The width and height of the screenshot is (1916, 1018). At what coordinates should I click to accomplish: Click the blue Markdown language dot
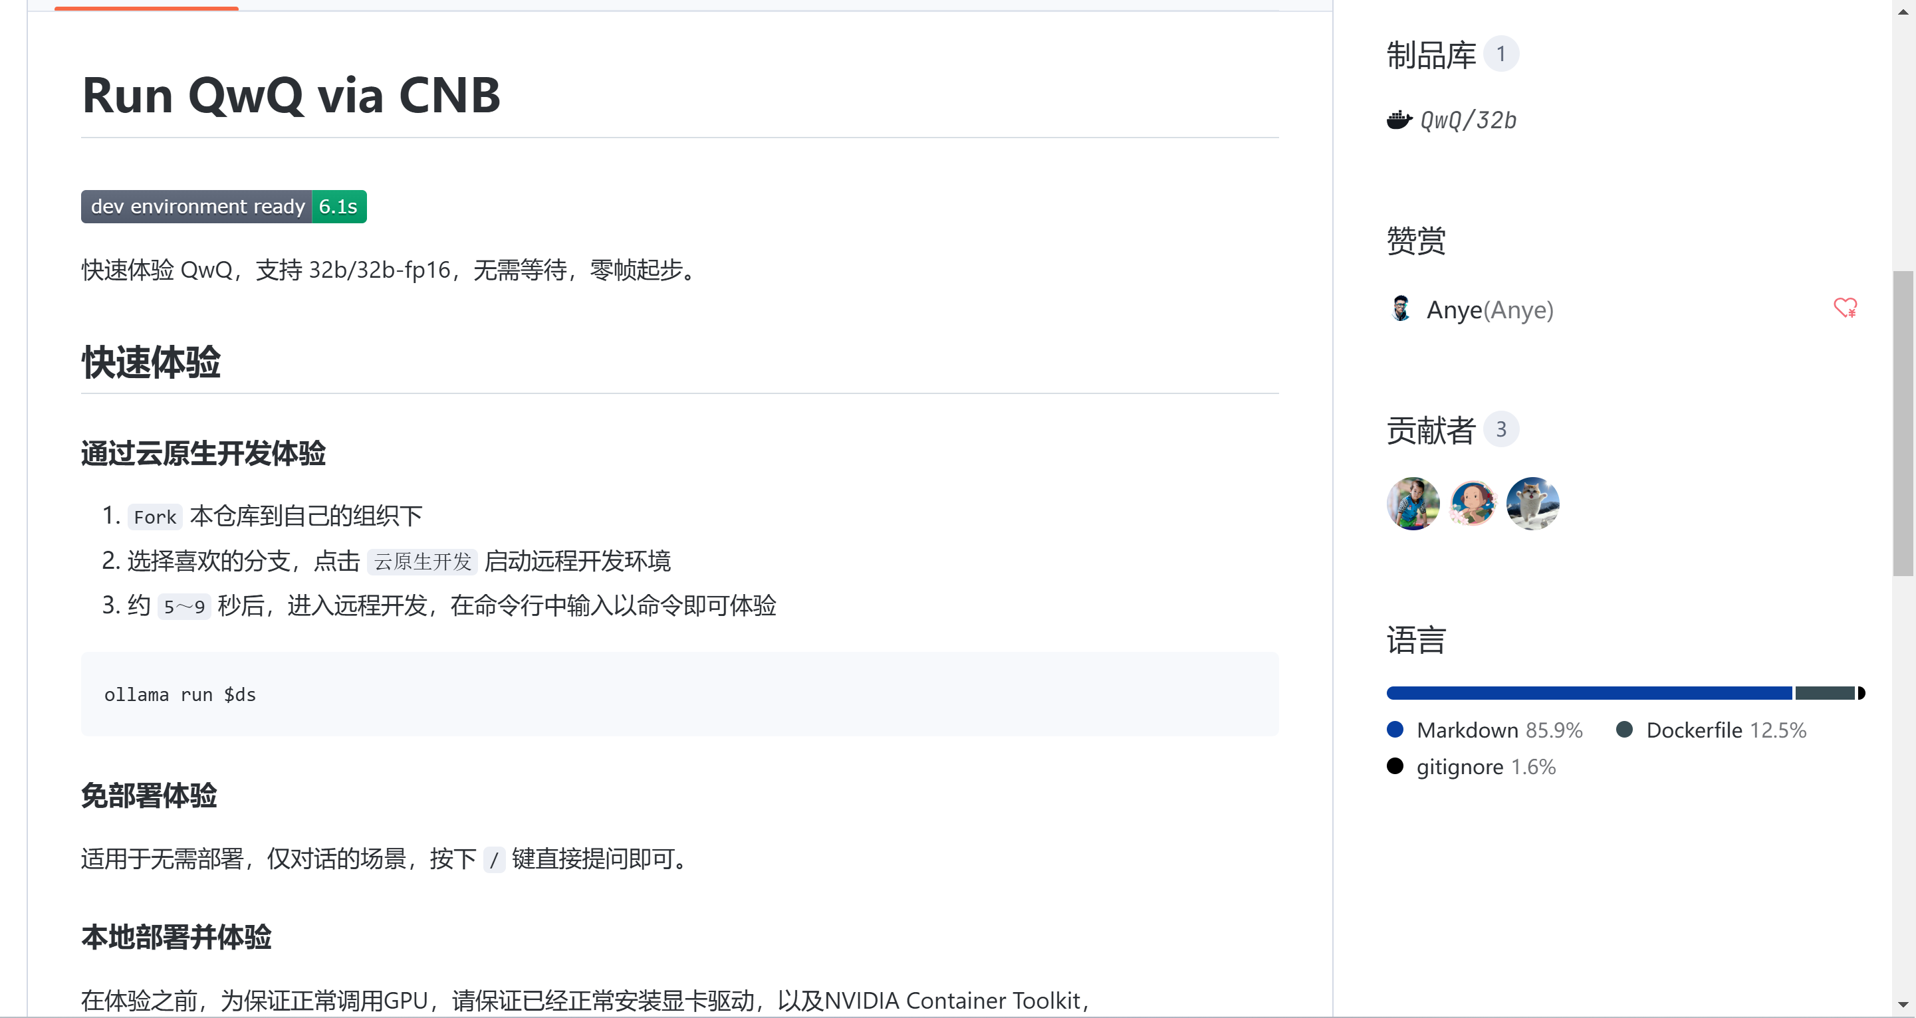pos(1395,730)
